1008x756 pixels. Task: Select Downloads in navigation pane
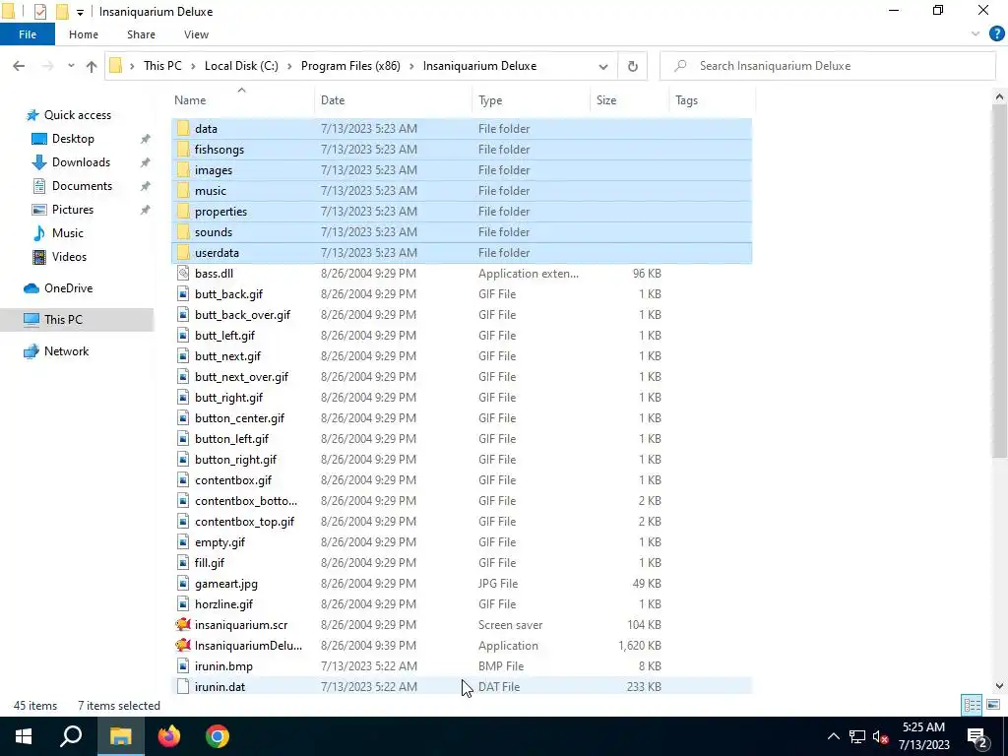click(x=81, y=162)
